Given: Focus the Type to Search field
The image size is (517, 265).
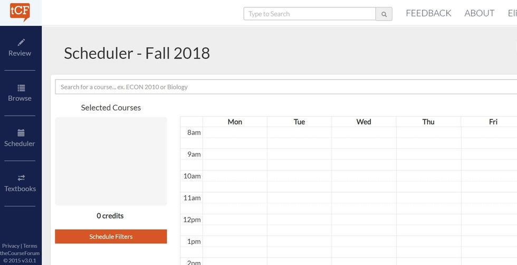Looking at the screenshot, I should [x=309, y=14].
